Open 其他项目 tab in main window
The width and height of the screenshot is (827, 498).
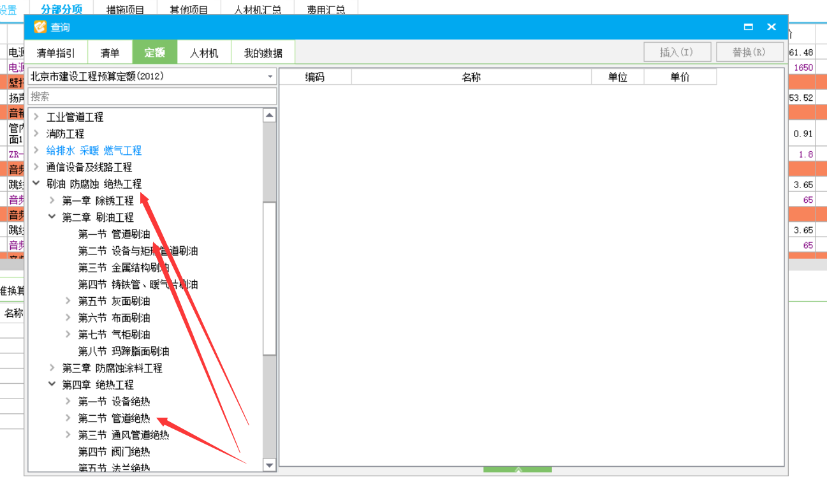point(189,9)
